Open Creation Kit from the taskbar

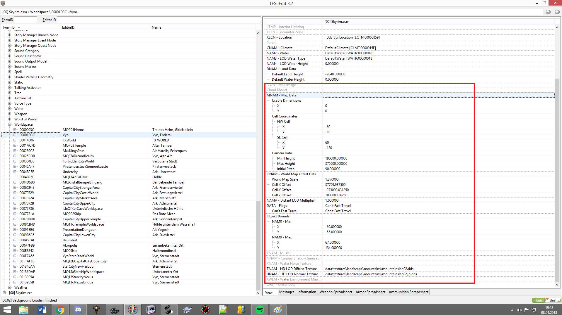tap(115, 309)
